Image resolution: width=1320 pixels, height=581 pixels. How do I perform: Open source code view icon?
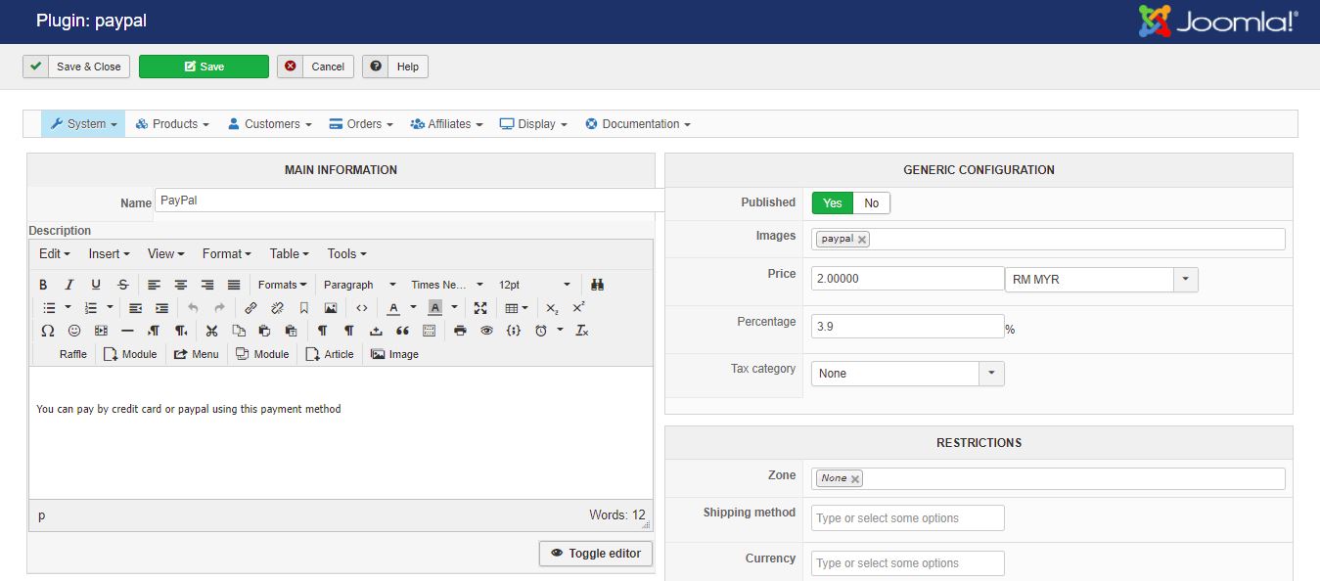coord(362,308)
